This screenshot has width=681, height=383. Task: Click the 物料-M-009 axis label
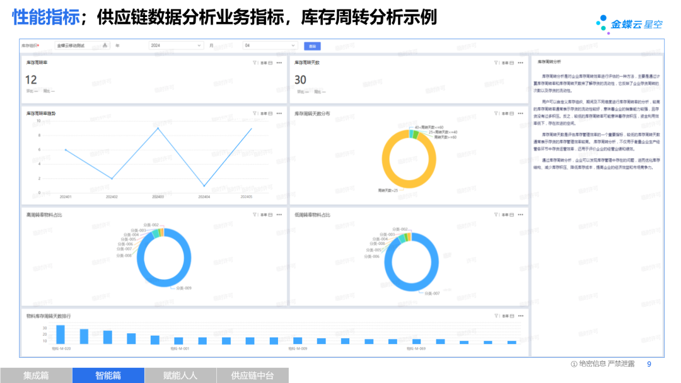pos(298,349)
